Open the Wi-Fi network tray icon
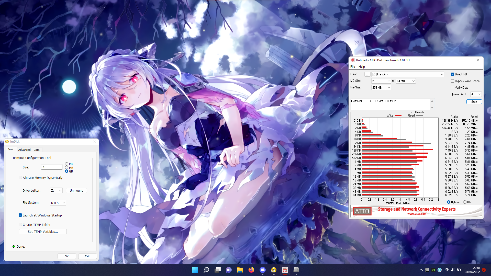Viewport: 491px width, 276px height. coord(447,270)
